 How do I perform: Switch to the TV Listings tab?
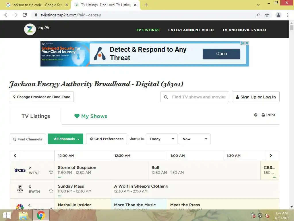point(36,116)
